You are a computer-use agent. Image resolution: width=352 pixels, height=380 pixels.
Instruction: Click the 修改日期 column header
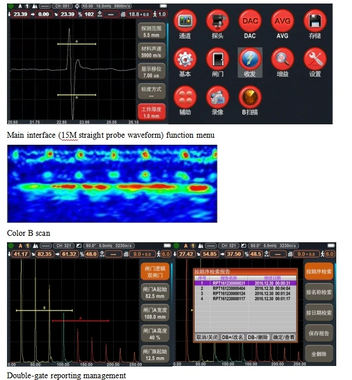(272, 278)
